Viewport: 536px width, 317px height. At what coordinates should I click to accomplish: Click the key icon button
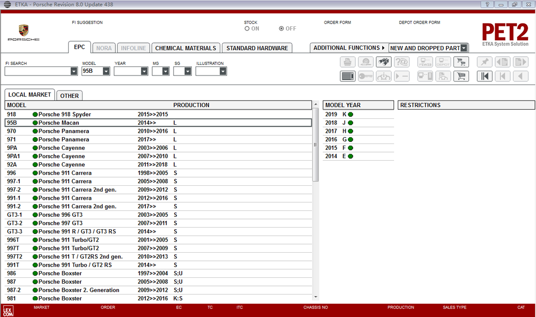click(366, 76)
